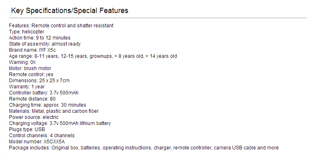Click the Materials: Metal, plastic line
318x160 pixels.
click(54, 111)
